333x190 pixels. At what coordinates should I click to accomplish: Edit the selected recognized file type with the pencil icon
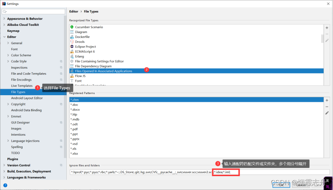tap(327, 40)
